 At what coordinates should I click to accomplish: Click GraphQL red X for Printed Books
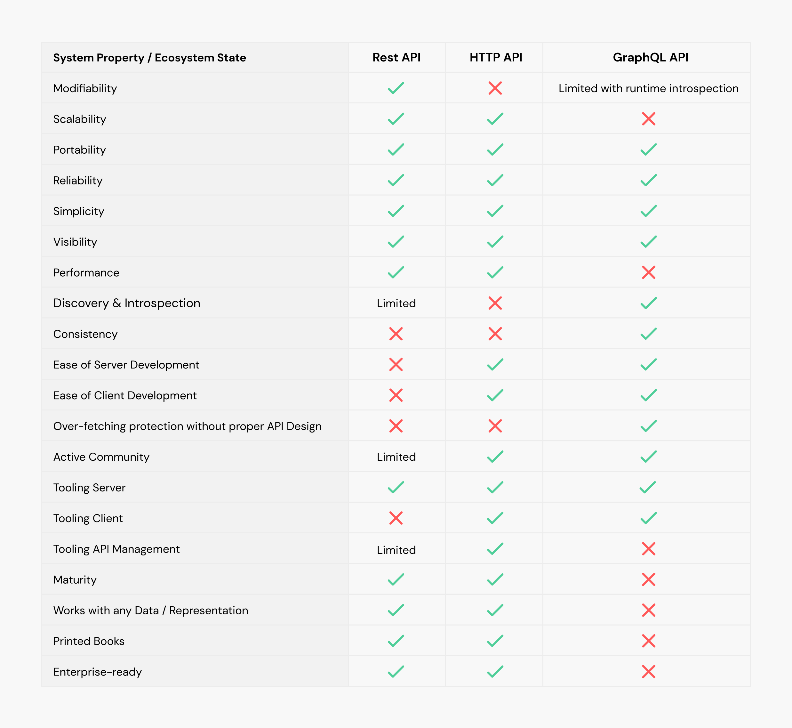[x=648, y=641]
